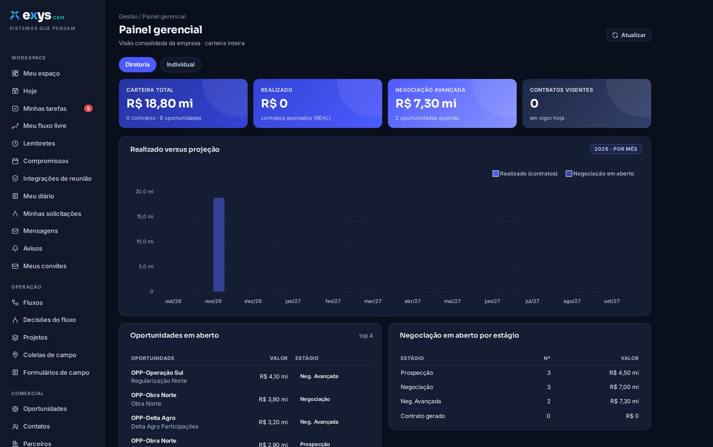This screenshot has height=447, width=713.
Task: Click the 2026 · POR MÊS badge
Action: tap(616, 149)
